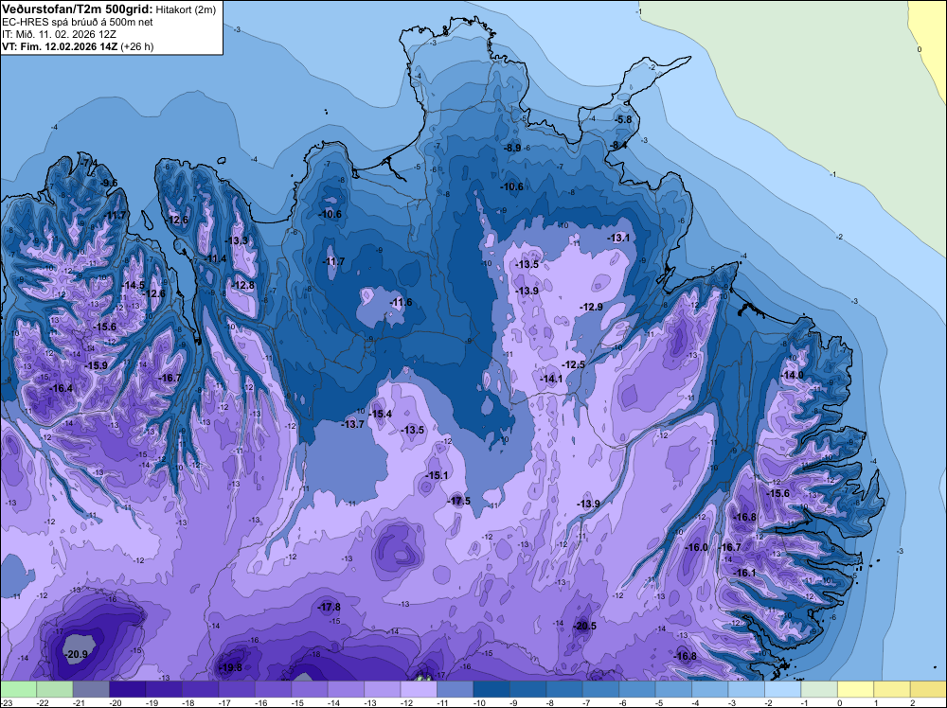Select the -9.6 temperature label
Screen dimensions: 947x708
coord(109,183)
